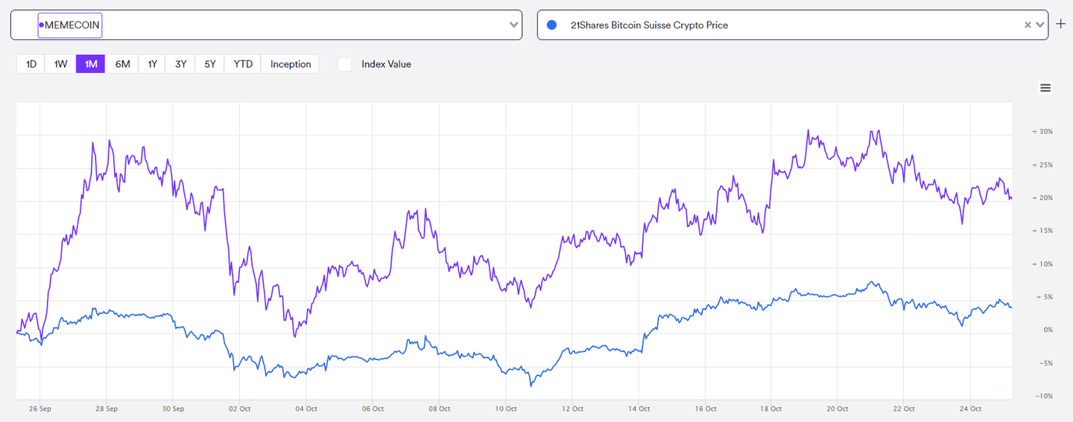Switch chart to 6M range
This screenshot has height=422, width=1073.
(122, 64)
